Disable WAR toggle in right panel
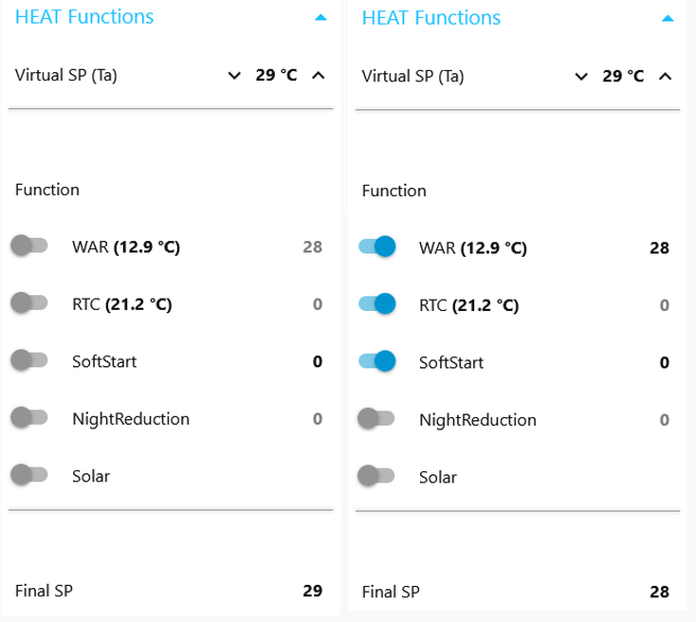The height and width of the screenshot is (622, 696). coord(376,247)
